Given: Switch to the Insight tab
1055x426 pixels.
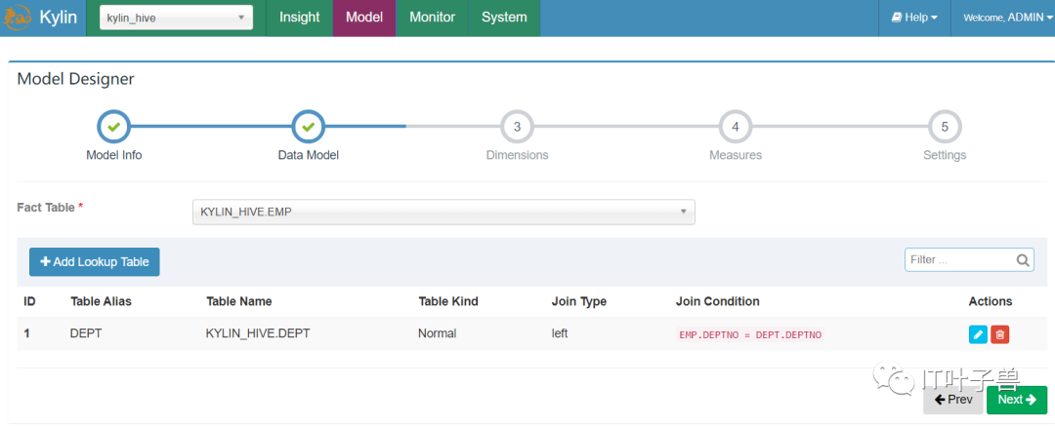Looking at the screenshot, I should point(300,18).
